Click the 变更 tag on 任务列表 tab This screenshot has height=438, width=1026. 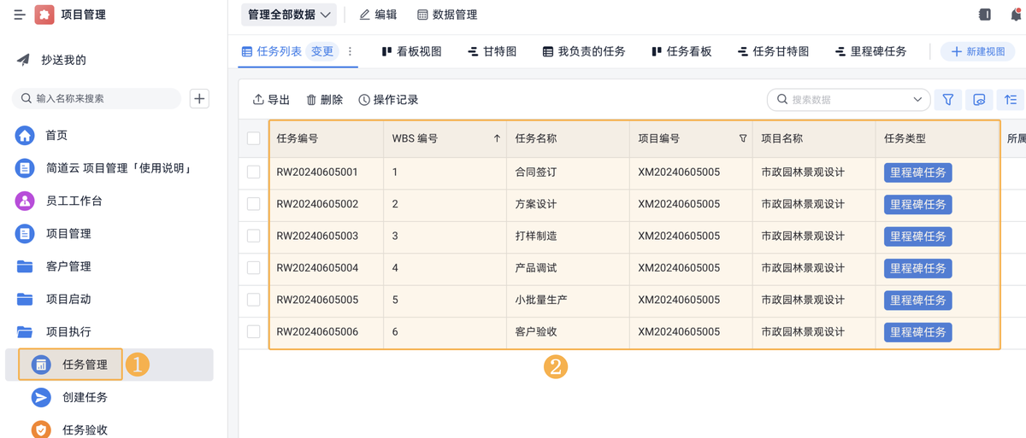click(322, 51)
